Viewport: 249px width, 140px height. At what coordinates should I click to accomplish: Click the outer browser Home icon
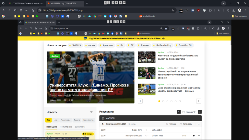21,10
